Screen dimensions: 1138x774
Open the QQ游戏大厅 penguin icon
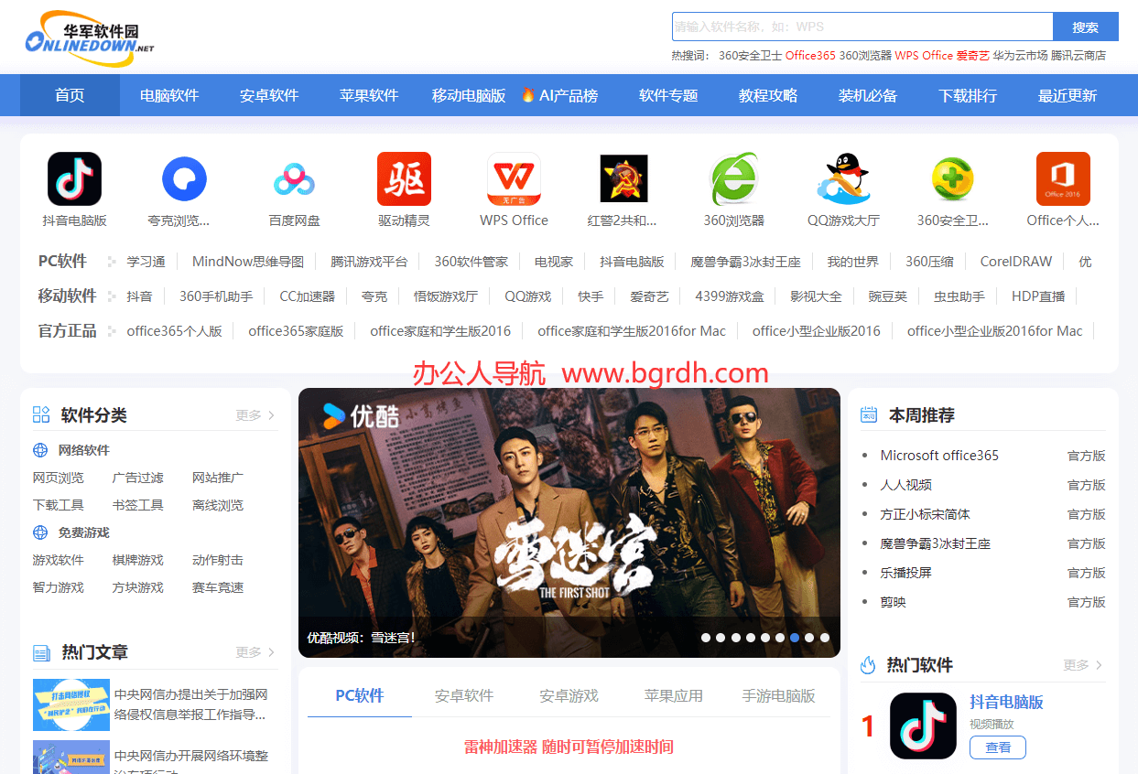pos(843,178)
